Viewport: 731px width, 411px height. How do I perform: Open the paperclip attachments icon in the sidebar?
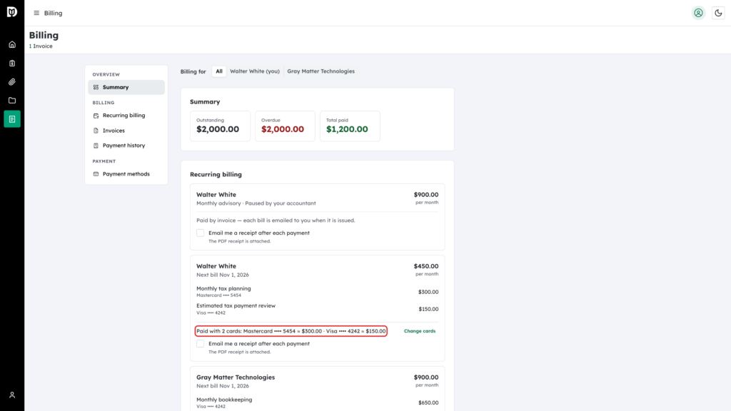[12, 82]
